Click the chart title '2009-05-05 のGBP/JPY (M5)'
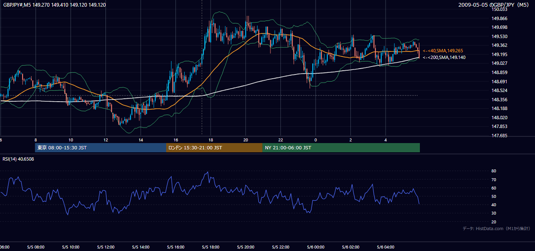The width and height of the screenshot is (535, 251). 494,5
